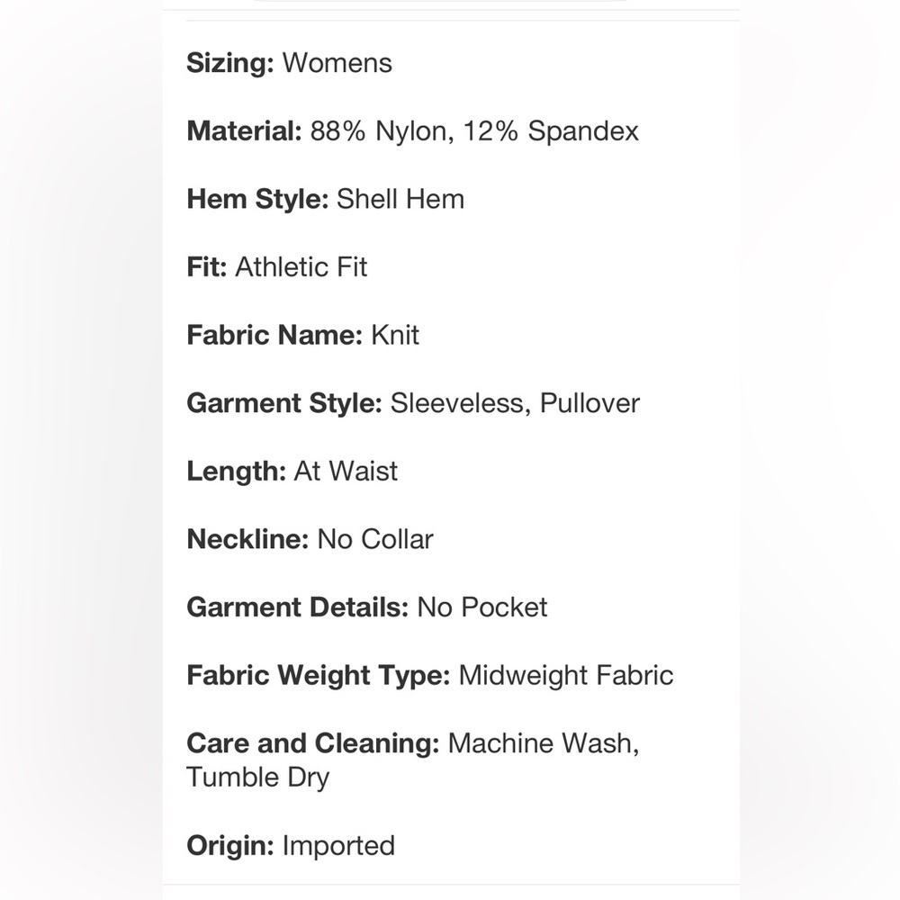Select the No Pocket value
The image size is (900, 900).
(482, 607)
